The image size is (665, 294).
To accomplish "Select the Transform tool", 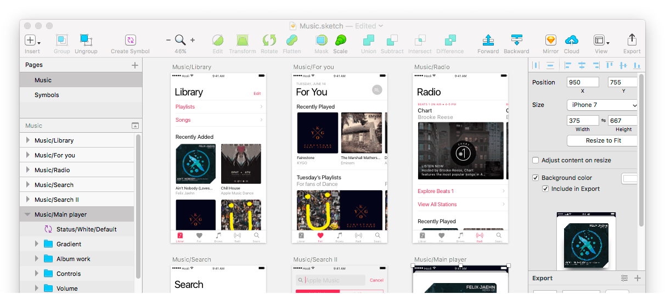I will pos(243,40).
